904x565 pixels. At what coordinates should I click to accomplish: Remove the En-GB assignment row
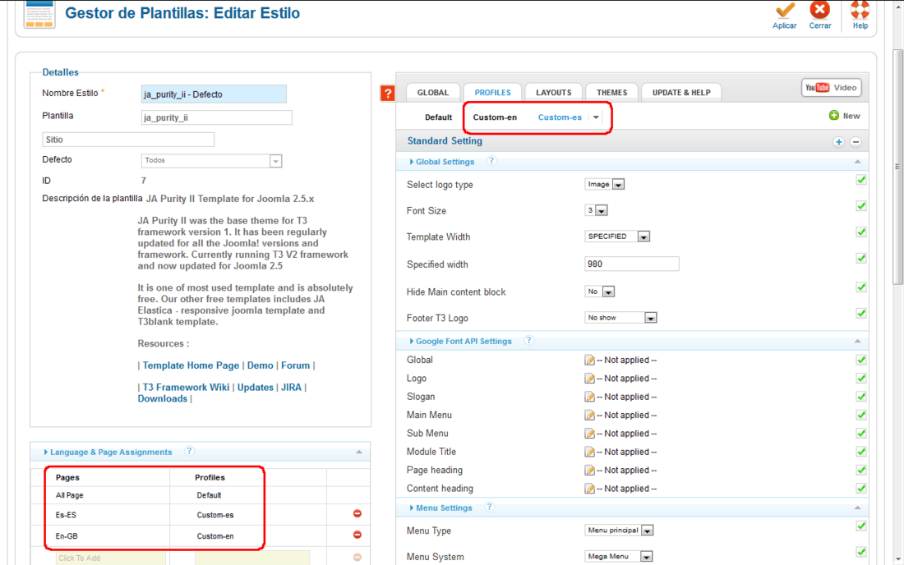click(357, 535)
